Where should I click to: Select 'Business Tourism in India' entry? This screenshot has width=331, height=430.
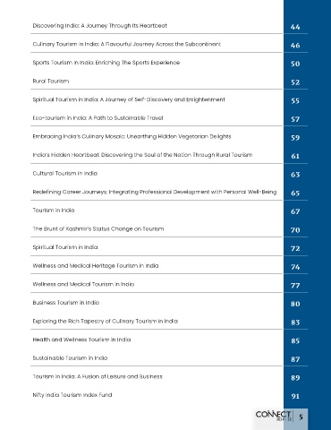pos(66,303)
